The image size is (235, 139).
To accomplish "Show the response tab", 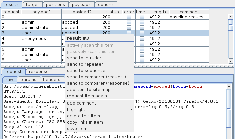I will 38,71.
